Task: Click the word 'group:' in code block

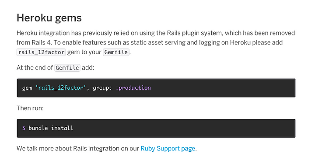Action: click(x=102, y=88)
